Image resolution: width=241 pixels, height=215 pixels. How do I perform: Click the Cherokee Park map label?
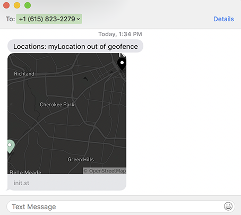57,105
